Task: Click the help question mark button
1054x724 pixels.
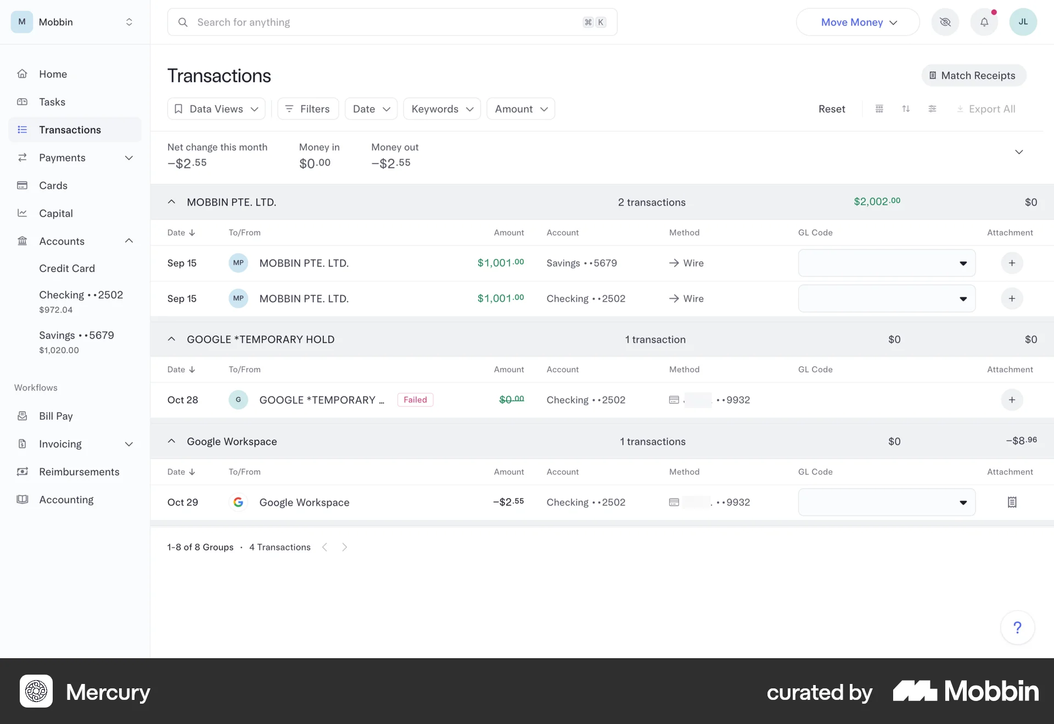Action: pyautogui.click(x=1018, y=627)
